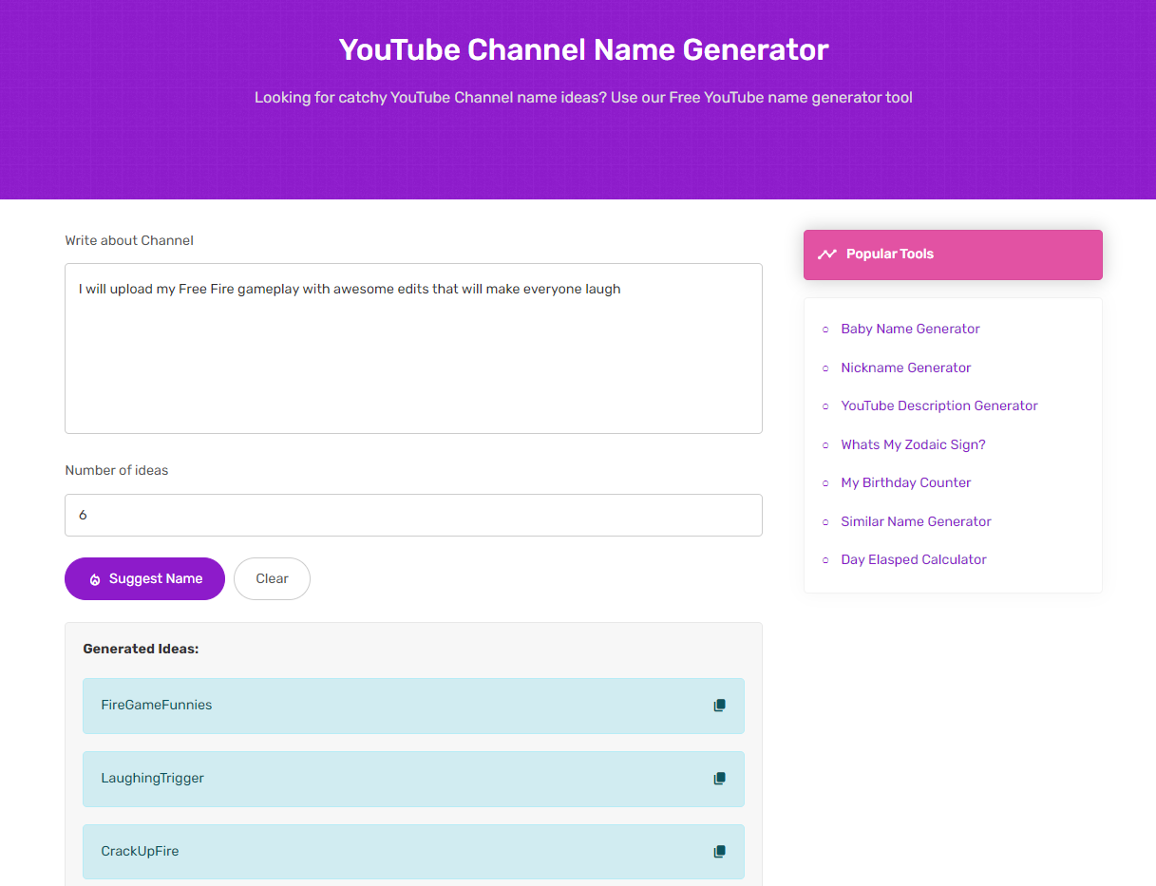Click the trending chart icon in Popular Tools header
The width and height of the screenshot is (1156, 886).
[x=827, y=254]
